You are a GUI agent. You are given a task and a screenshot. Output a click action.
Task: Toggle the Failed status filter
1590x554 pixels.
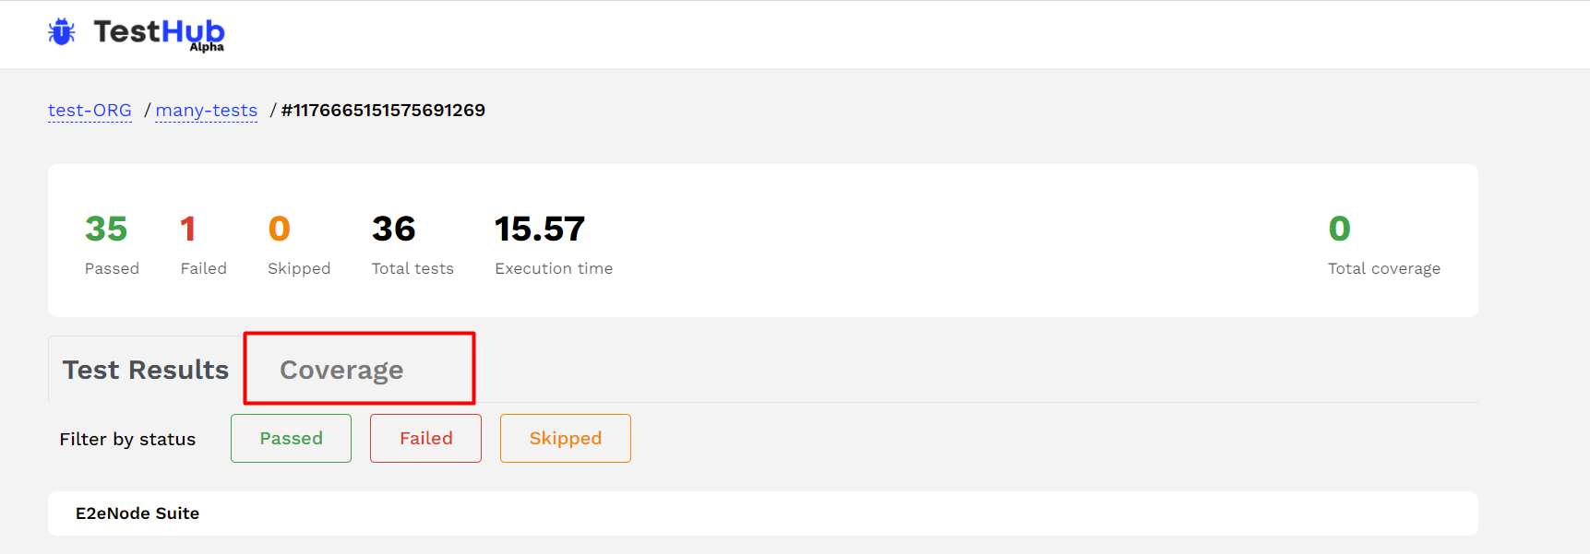(425, 439)
